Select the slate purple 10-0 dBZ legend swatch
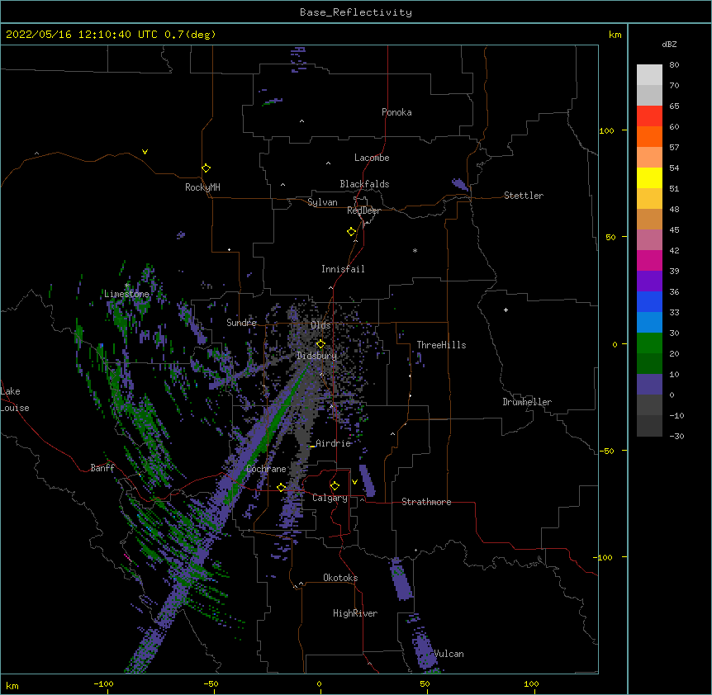 click(x=649, y=385)
